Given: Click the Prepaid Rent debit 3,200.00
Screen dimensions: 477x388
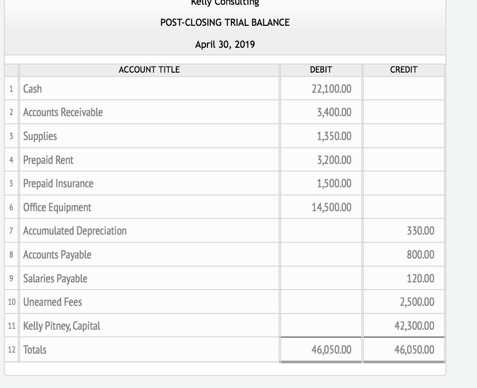Looking at the screenshot, I should [x=334, y=160].
